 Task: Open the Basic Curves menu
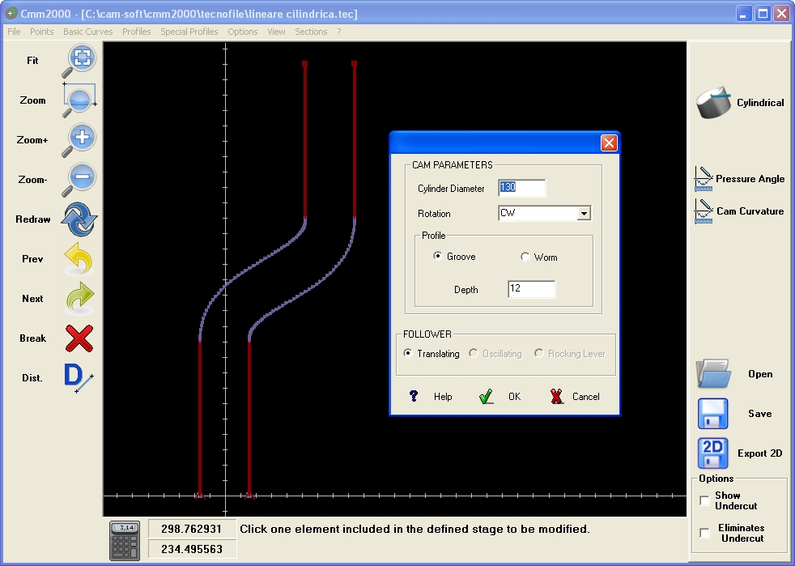click(87, 32)
